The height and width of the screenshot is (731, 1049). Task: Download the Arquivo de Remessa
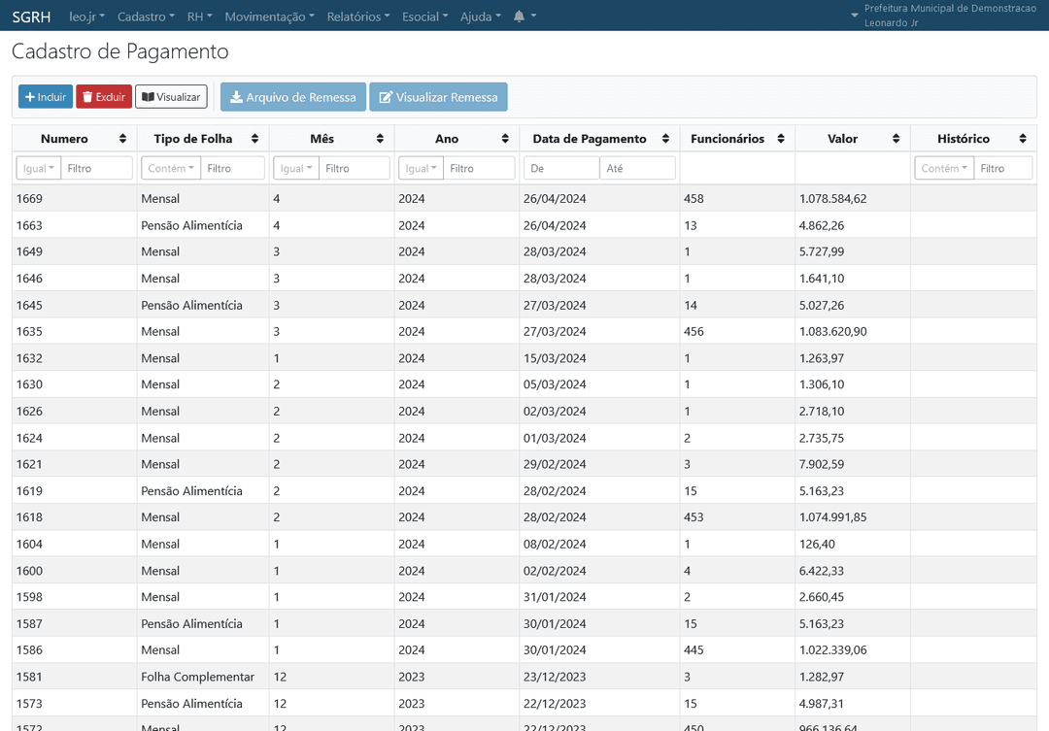pyautogui.click(x=293, y=97)
